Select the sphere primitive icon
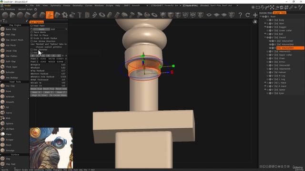This screenshot has width=305, height=171. click(5, 15)
